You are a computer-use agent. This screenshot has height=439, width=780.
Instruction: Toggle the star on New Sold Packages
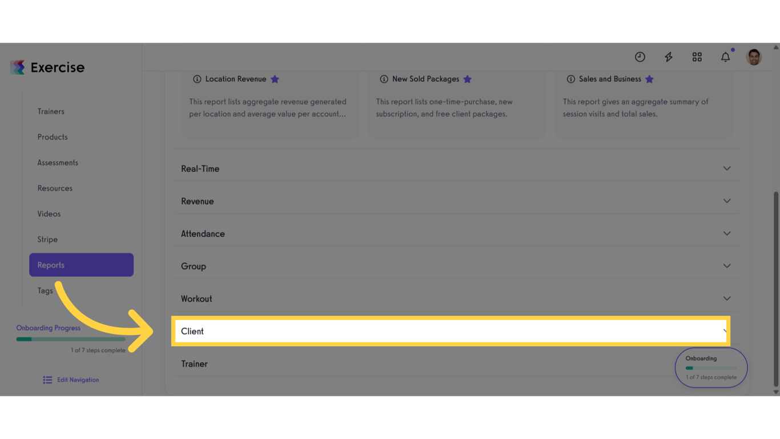click(x=468, y=79)
